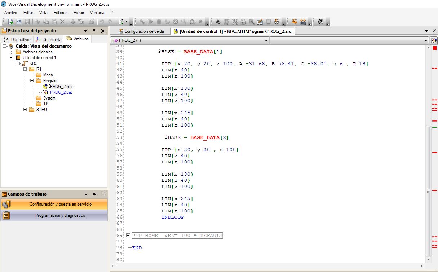The height and width of the screenshot is (272, 438).
Task: Click the bug (debug) toolbar icon
Action: pyautogui.click(x=192, y=22)
